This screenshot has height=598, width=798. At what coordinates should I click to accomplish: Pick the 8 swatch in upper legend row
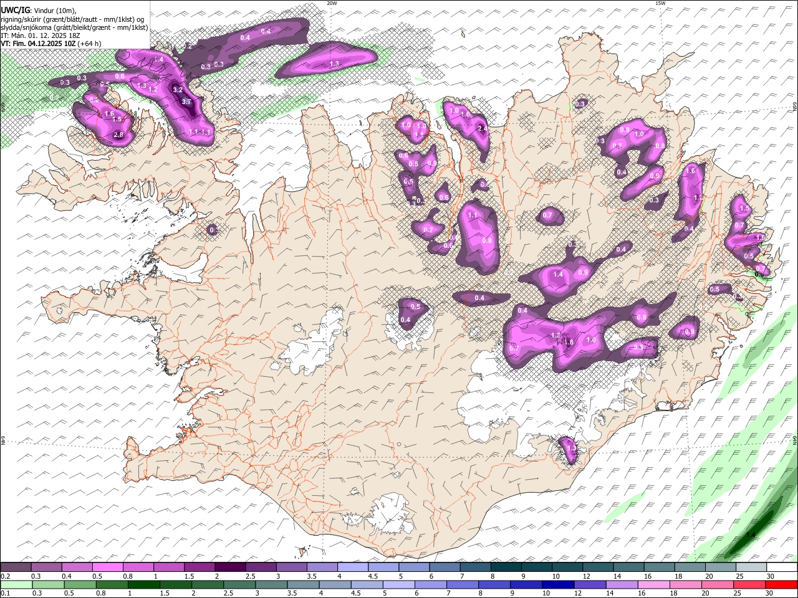pos(506,567)
